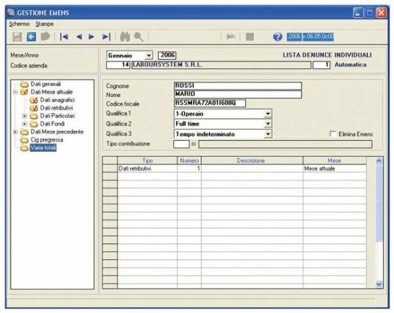Click the greyed skip-delete toolbar icon
The width and height of the screenshot is (394, 313).
231,37
